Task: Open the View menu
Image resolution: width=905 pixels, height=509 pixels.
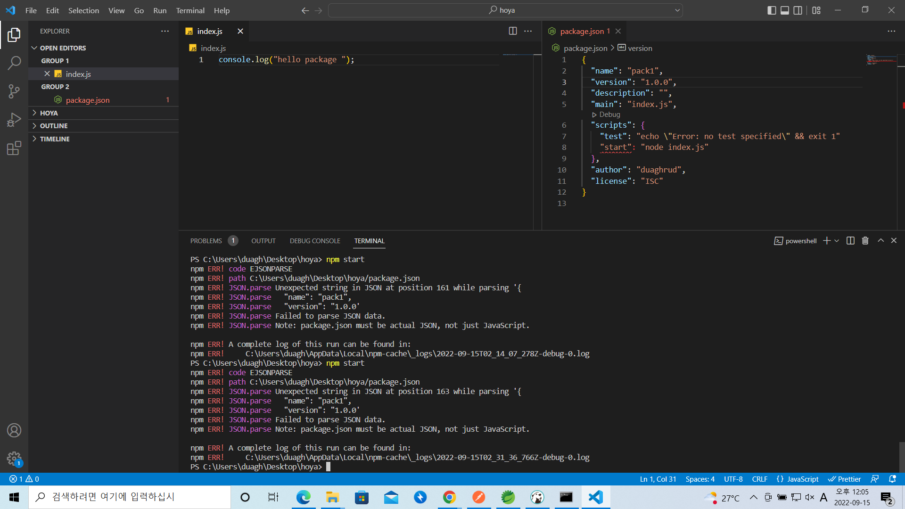Action: 116,10
